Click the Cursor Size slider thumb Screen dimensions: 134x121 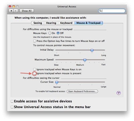pos(57,82)
